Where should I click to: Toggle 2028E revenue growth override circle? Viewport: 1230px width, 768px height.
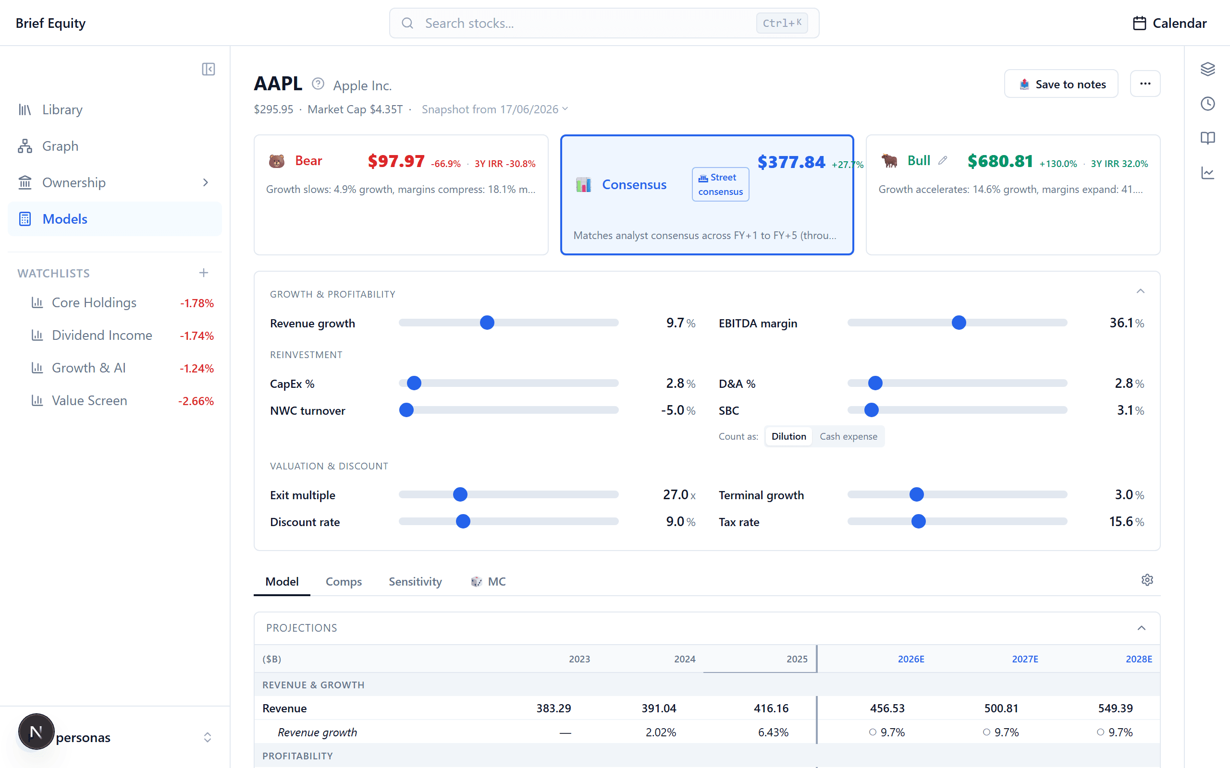point(1100,732)
